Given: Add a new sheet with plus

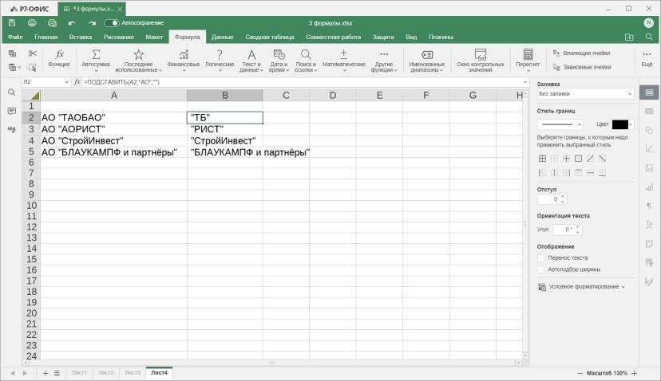Looking at the screenshot, I should tap(46, 373).
